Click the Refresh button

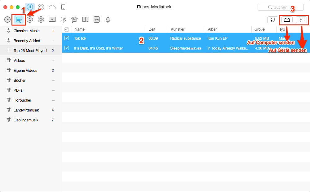pyautogui.click(x=272, y=20)
